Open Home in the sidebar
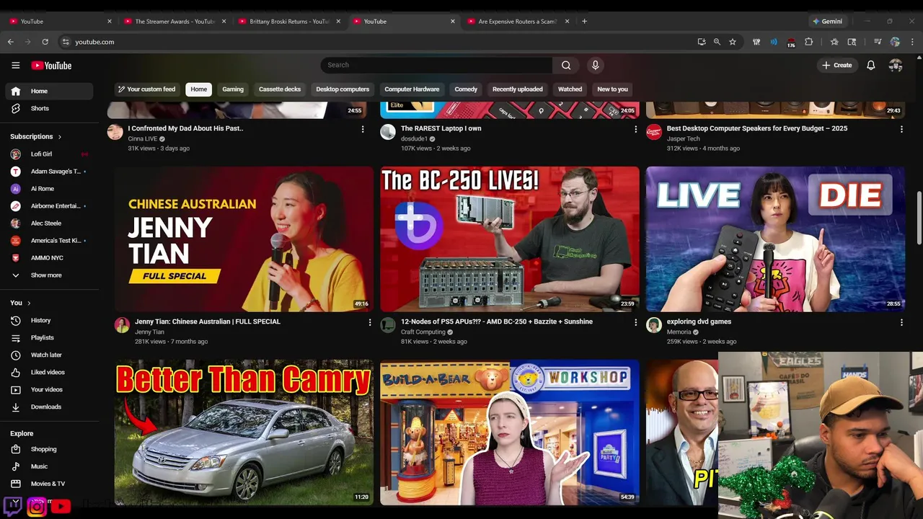Viewport: 923px width, 519px height. (49, 91)
